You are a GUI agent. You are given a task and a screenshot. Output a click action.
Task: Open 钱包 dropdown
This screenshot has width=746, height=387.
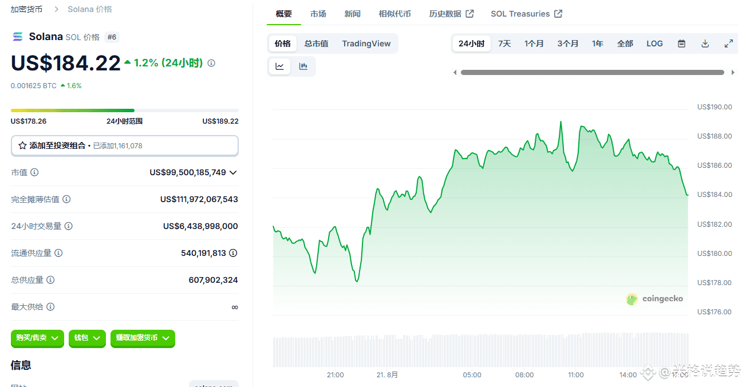pyautogui.click(x=87, y=338)
